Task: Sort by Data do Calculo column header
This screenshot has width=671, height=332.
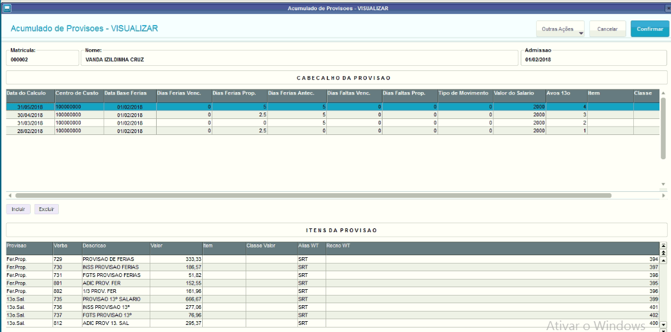Action: tap(30, 93)
